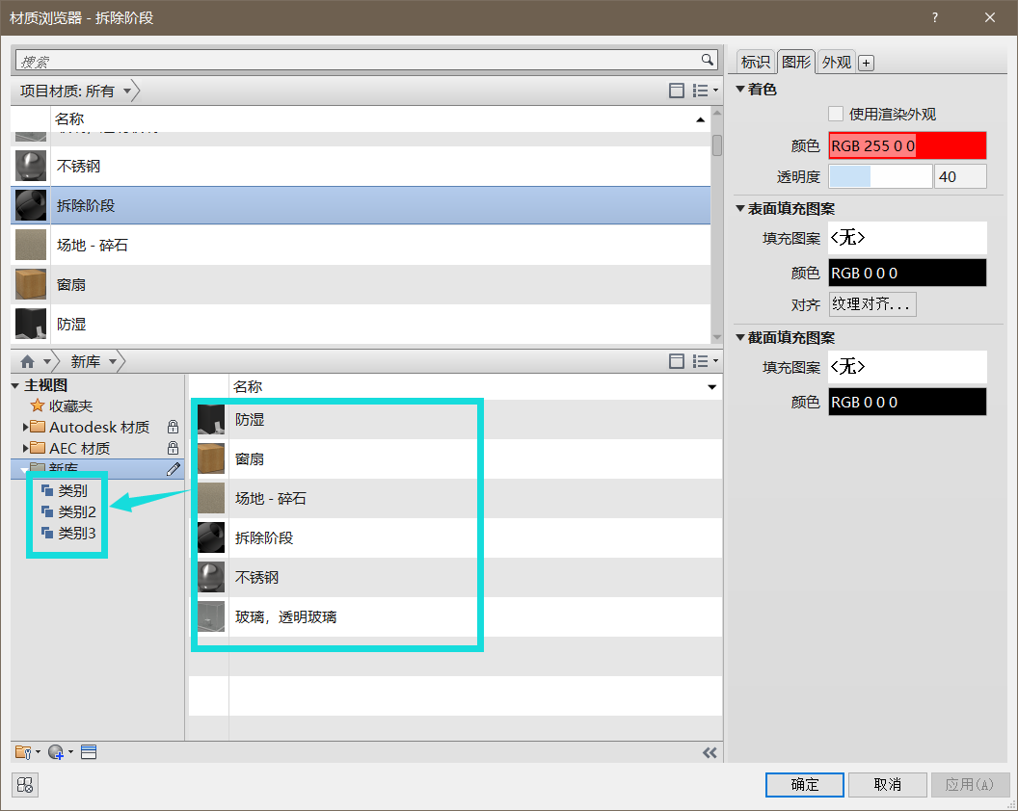Enable 使用渲染外观 checkbox

(836, 115)
